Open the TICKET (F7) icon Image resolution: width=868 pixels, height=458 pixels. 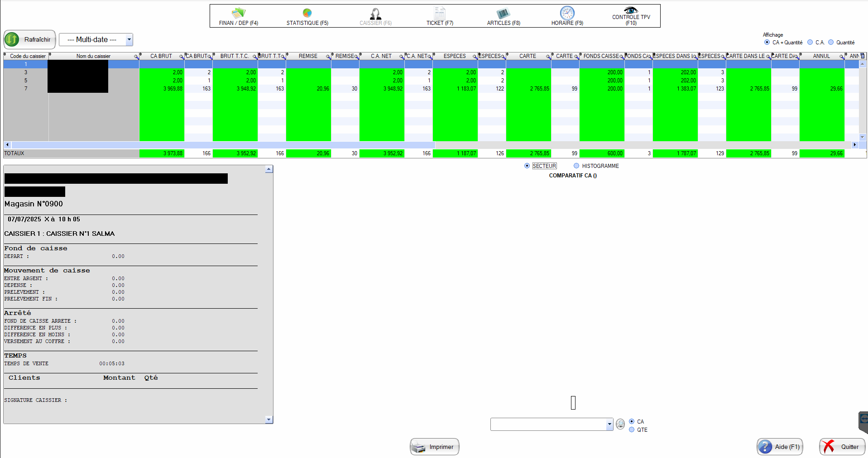click(439, 13)
